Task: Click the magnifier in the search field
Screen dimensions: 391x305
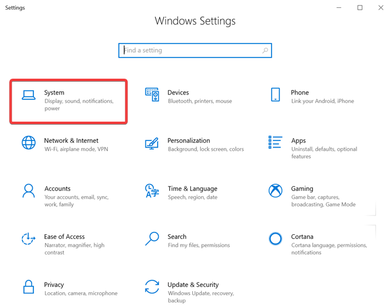Action: tap(265, 51)
